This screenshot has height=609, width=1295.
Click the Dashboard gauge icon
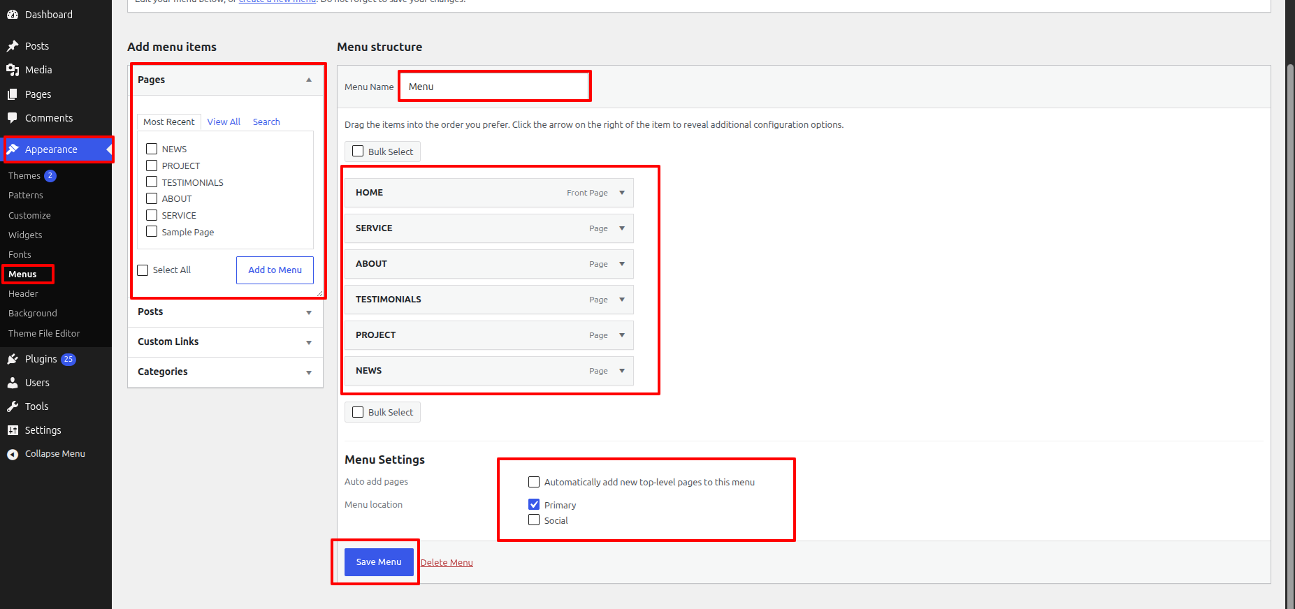pyautogui.click(x=13, y=15)
